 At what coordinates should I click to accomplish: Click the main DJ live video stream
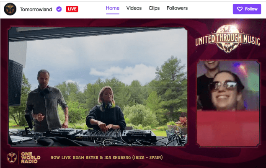[98, 86]
